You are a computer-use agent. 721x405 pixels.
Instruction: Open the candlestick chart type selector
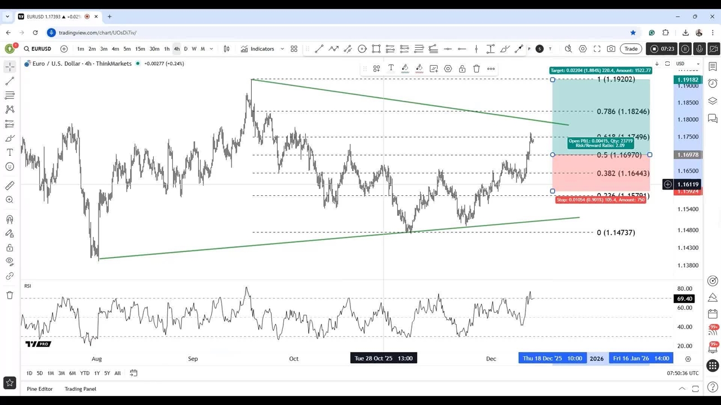(226, 49)
